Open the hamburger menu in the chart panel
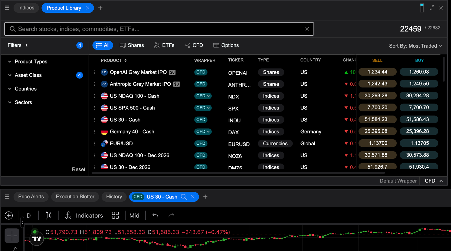Image resolution: width=451 pixels, height=251 pixels. point(7,197)
